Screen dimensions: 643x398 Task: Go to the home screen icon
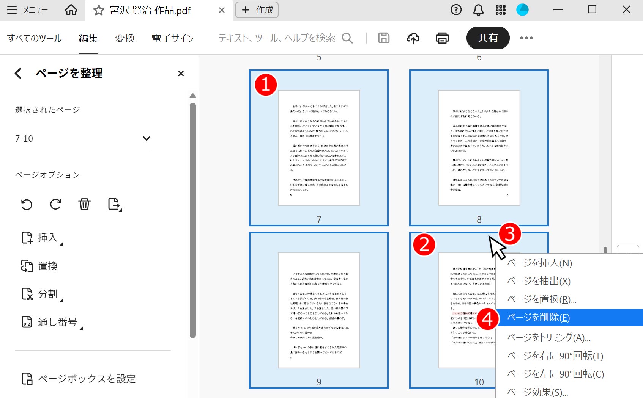pyautogui.click(x=71, y=10)
